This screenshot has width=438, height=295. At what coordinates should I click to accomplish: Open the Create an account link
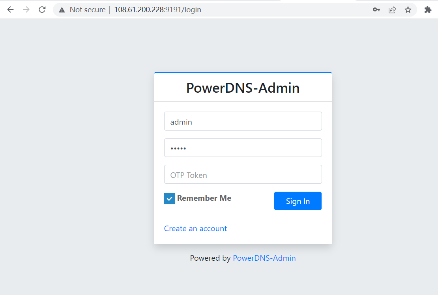pos(195,229)
